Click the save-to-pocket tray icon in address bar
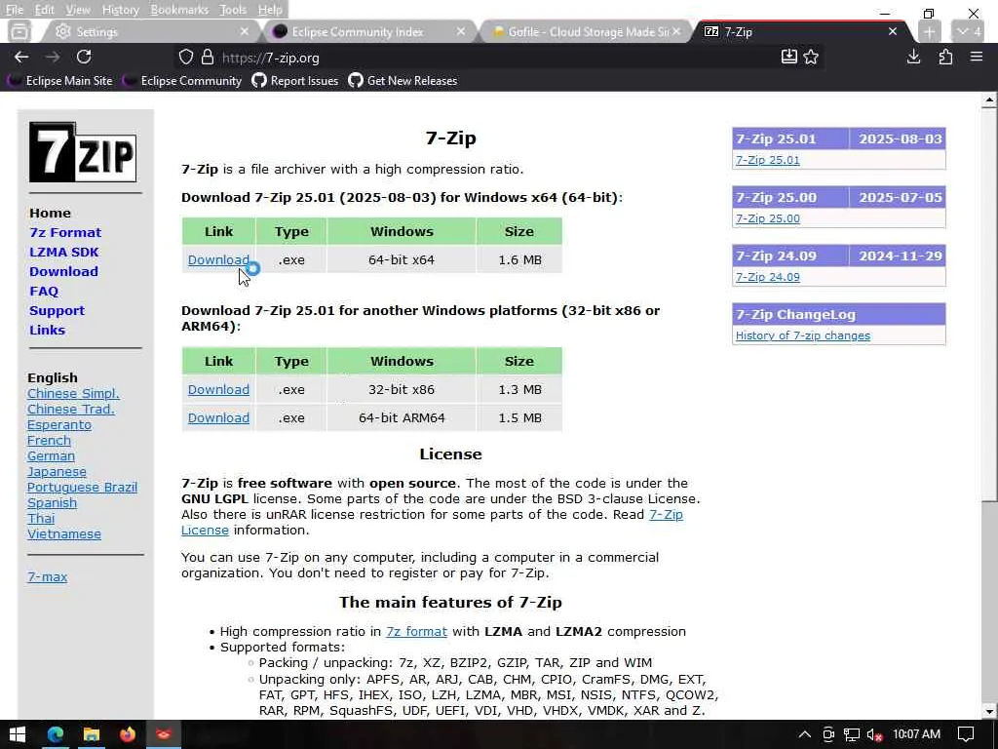This screenshot has width=998, height=749. 788,57
